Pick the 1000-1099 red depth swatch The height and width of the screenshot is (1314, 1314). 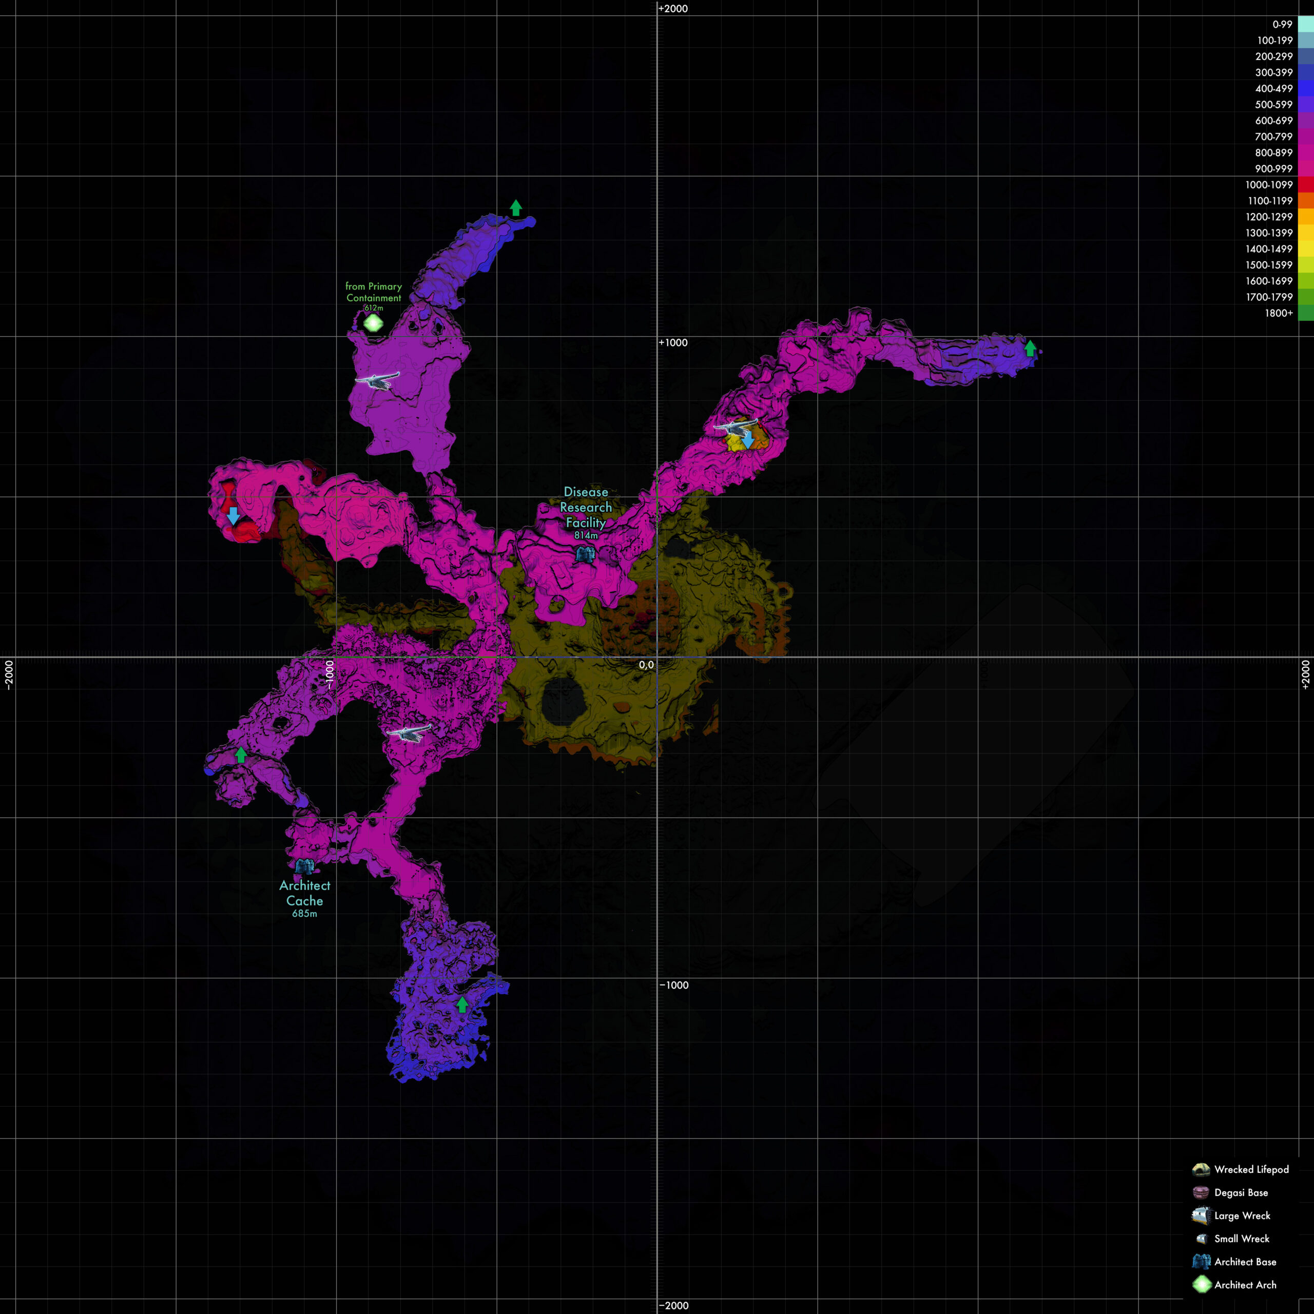coord(1306,184)
